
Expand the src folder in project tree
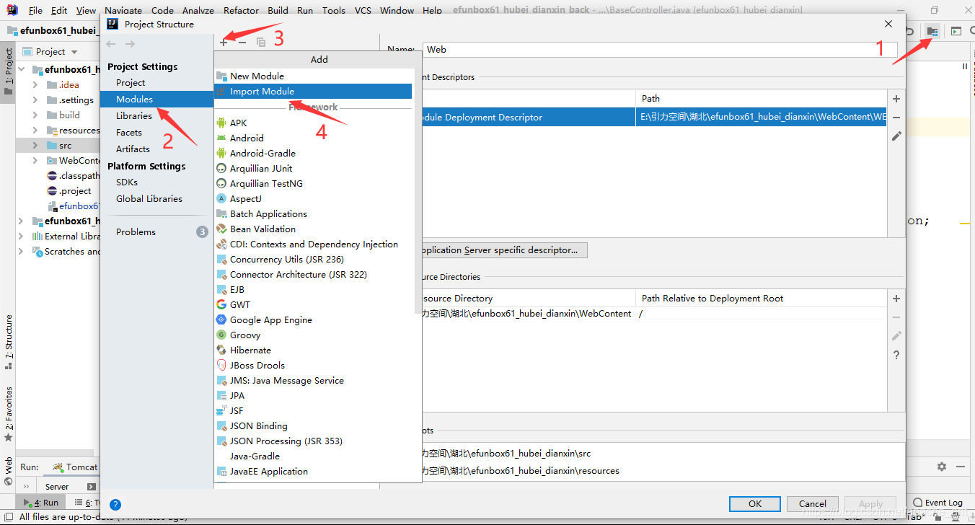click(x=35, y=145)
